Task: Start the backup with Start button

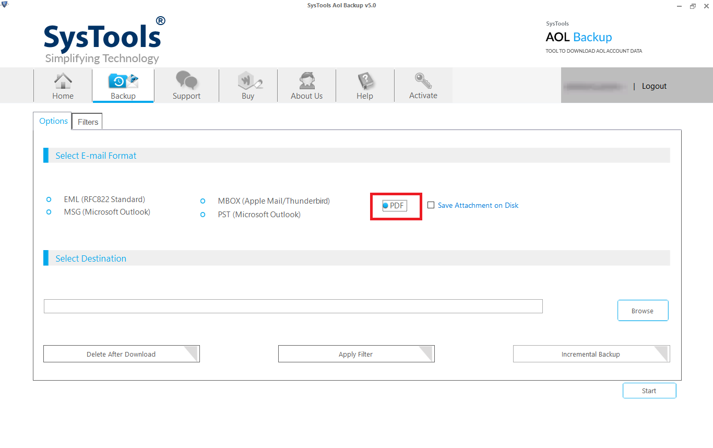Action: coord(649,391)
